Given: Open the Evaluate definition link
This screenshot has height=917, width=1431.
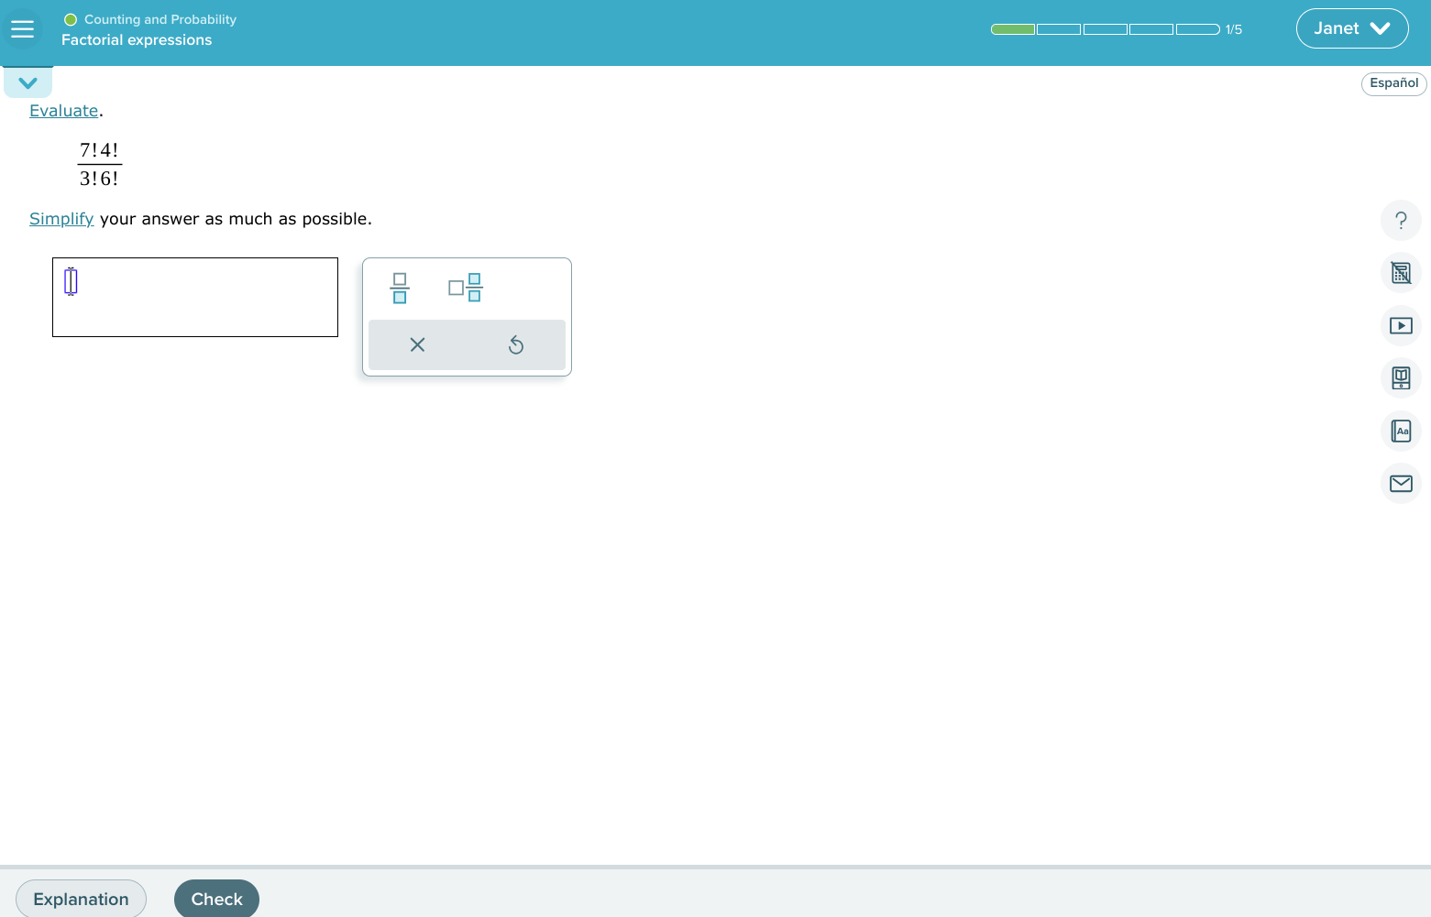Looking at the screenshot, I should pos(63,110).
